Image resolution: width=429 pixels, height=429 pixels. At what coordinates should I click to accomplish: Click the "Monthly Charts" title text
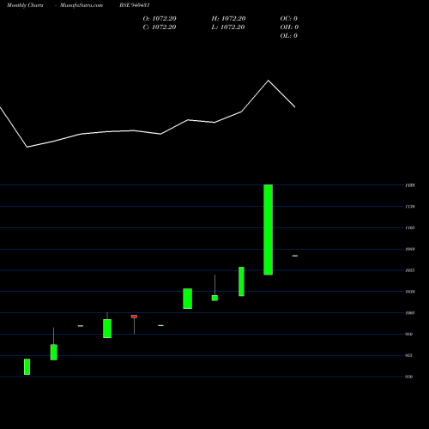25,5
